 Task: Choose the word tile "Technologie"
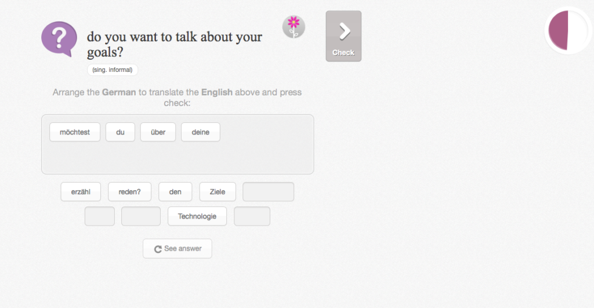197,216
